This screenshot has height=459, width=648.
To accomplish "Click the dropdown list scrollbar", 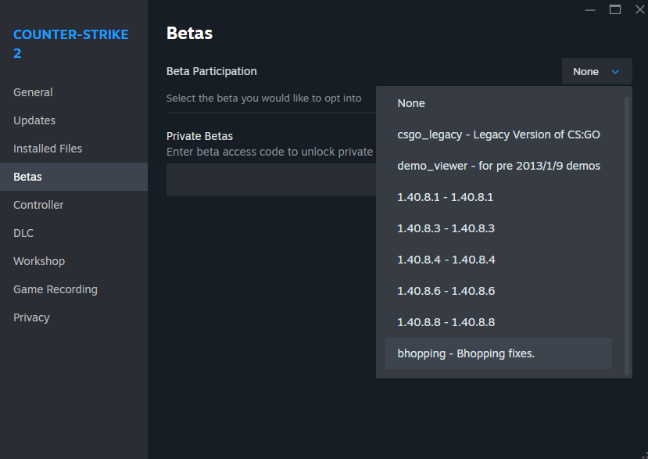I will (627, 236).
